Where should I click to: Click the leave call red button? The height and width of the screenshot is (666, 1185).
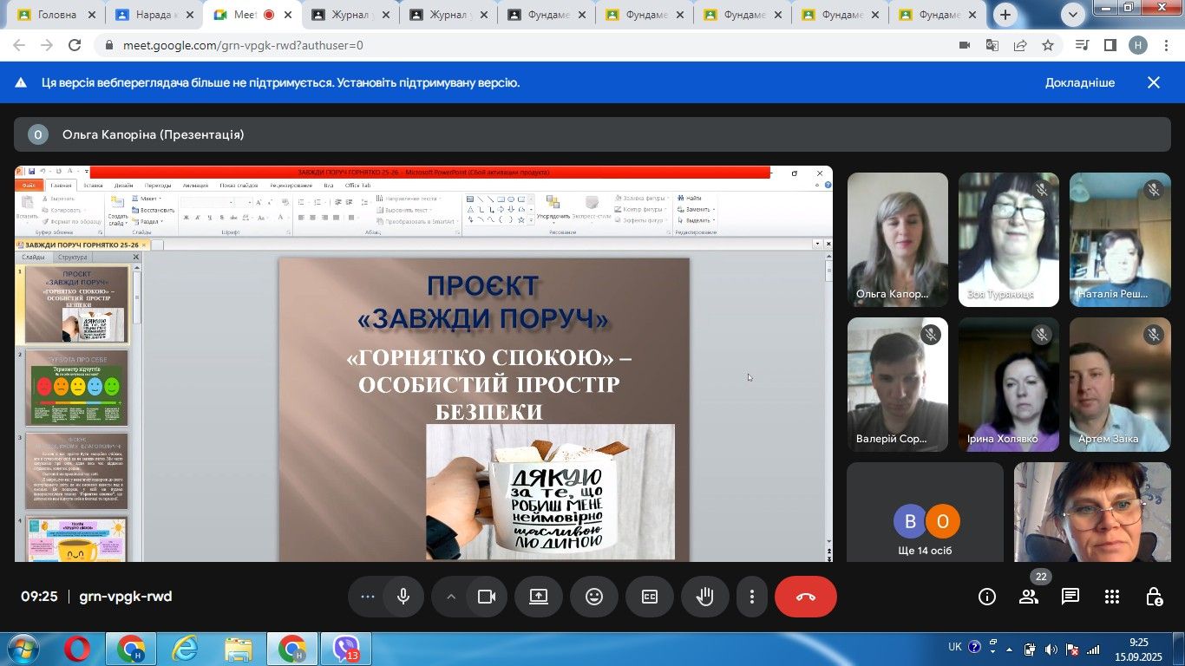[805, 597]
